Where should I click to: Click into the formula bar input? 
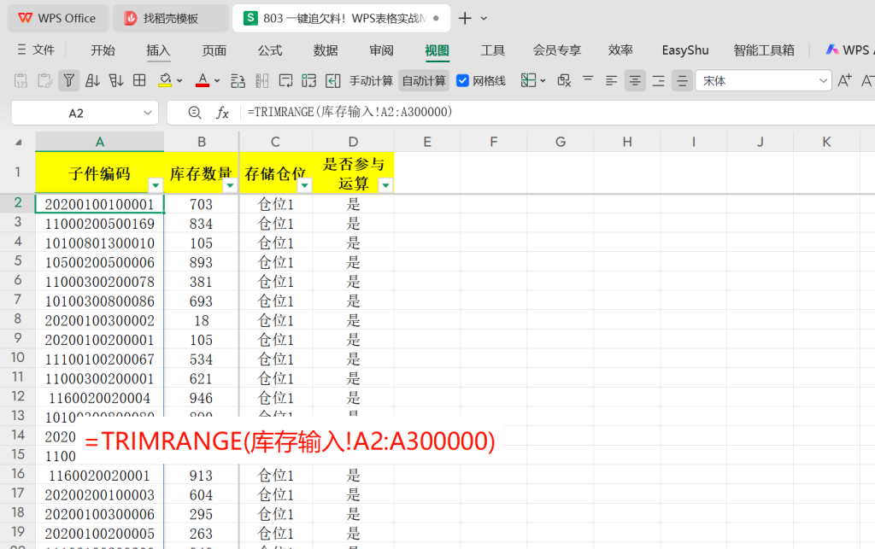pos(558,113)
